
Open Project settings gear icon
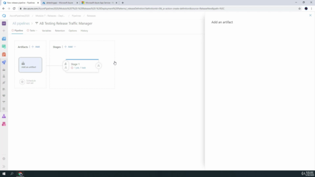[x=4, y=159]
